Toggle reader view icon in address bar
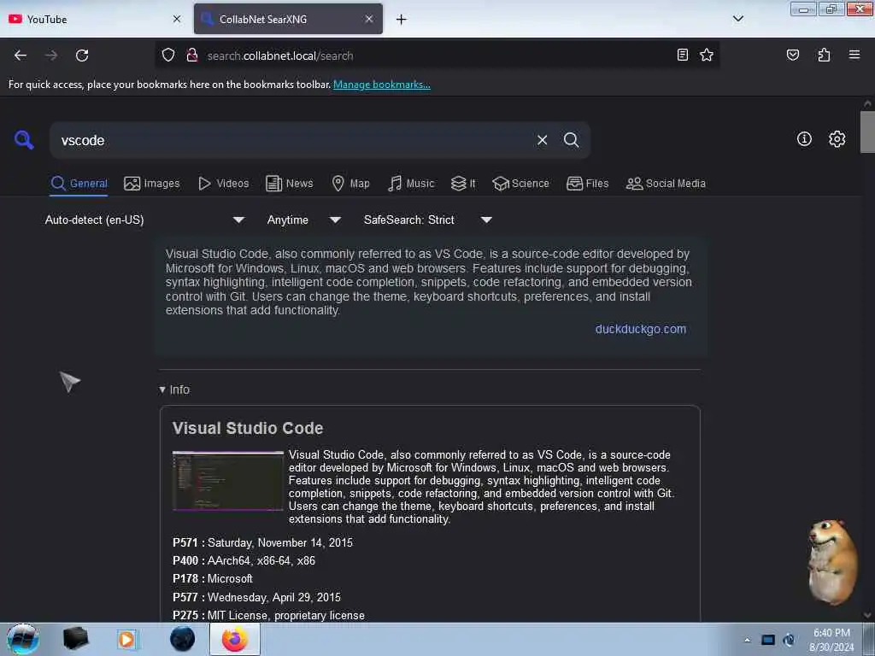Viewport: 875px width, 656px height. click(x=682, y=56)
